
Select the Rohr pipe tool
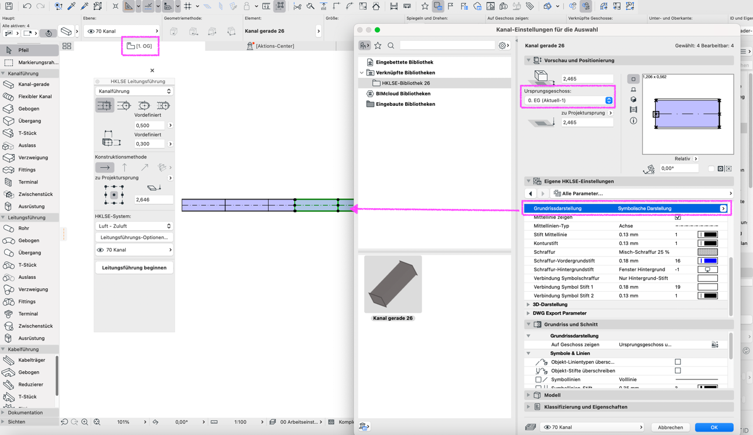click(29, 228)
